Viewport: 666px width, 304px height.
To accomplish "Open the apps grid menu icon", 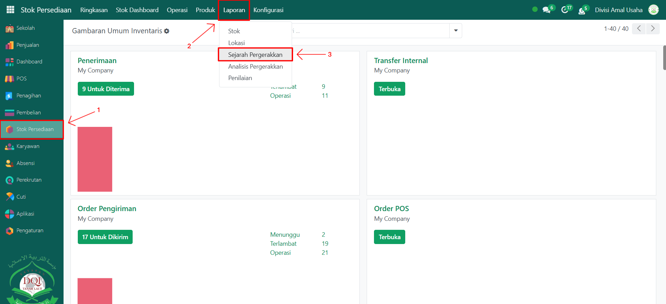I will [x=10, y=10].
